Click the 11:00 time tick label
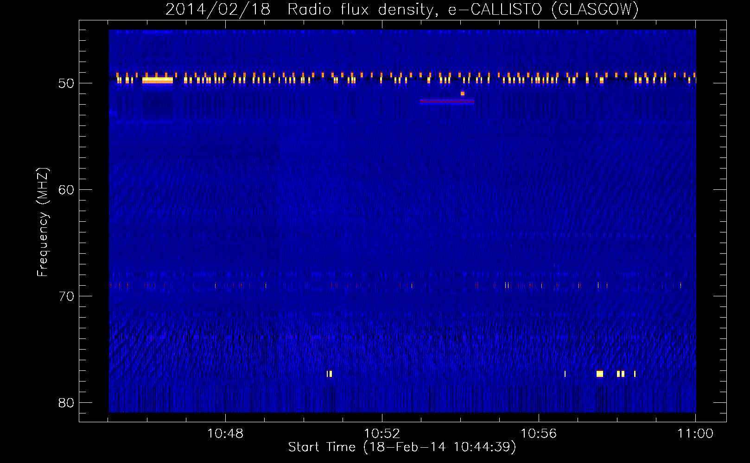Screen dimensions: 750x463 click(695, 434)
